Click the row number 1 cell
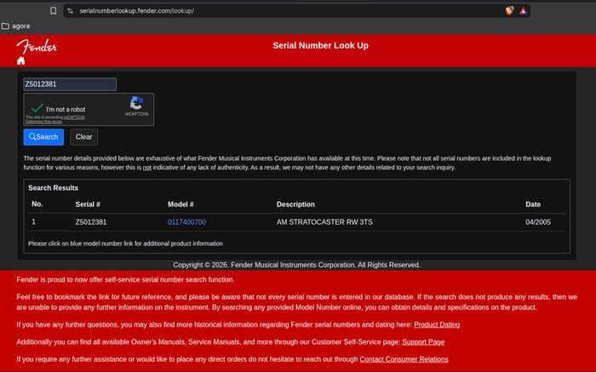 [34, 221]
